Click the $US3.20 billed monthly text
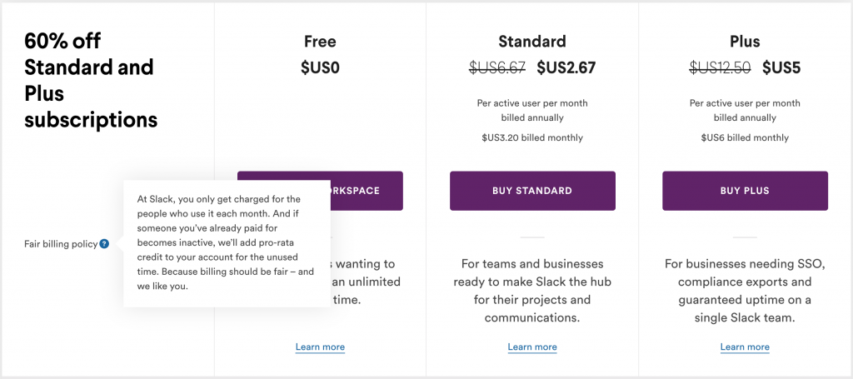The width and height of the screenshot is (853, 379). click(x=532, y=137)
